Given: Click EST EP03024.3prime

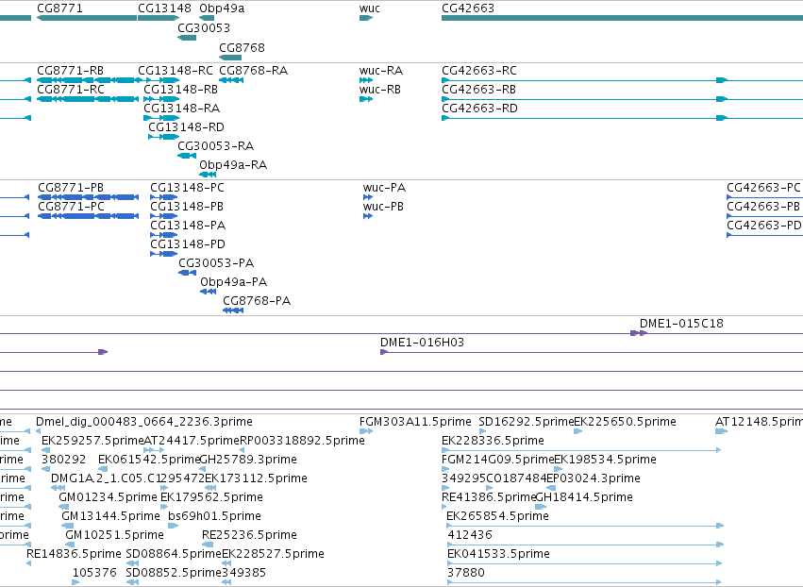Looking at the screenshot, I should (x=594, y=478).
